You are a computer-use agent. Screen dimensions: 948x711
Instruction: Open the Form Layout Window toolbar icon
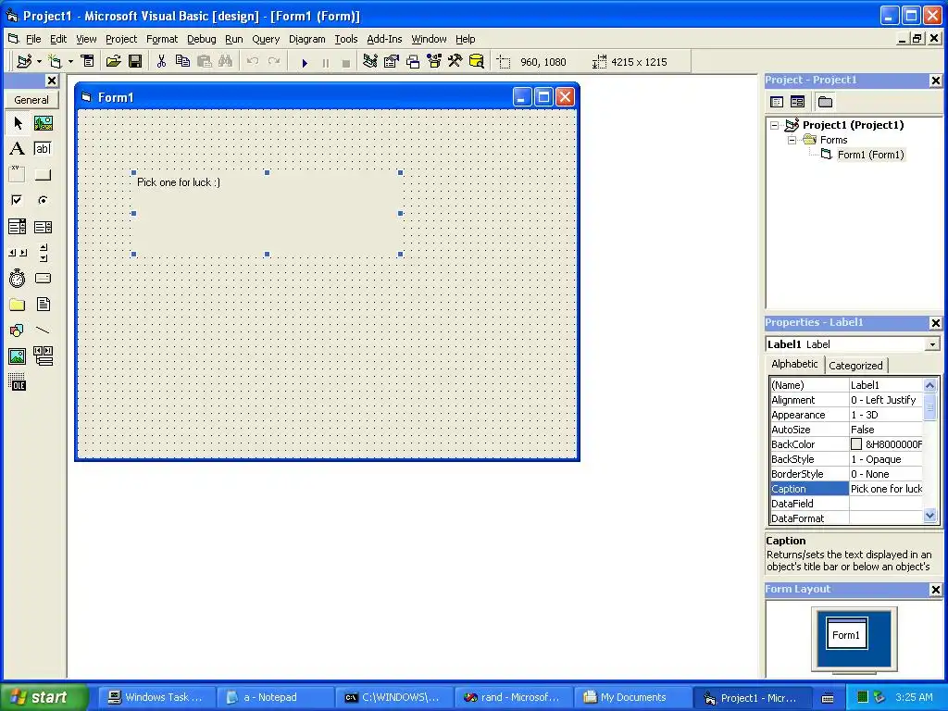point(413,61)
